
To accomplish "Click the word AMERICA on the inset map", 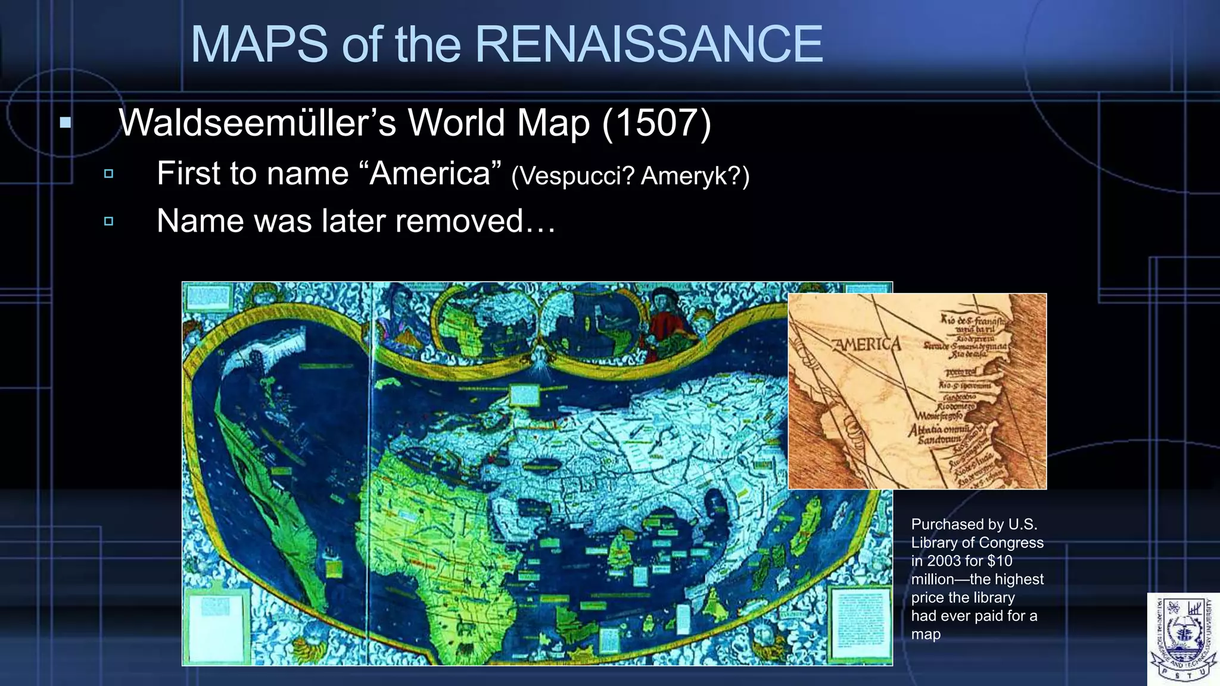I will [867, 344].
